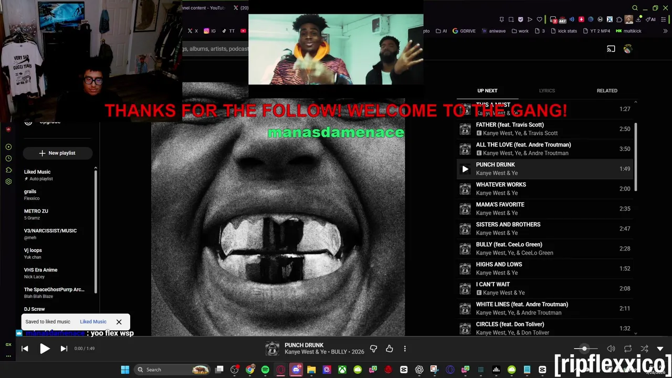The height and width of the screenshot is (378, 672).
Task: Open the V3/NARCISSIST/MUSIC playlist
Action: (x=58, y=234)
